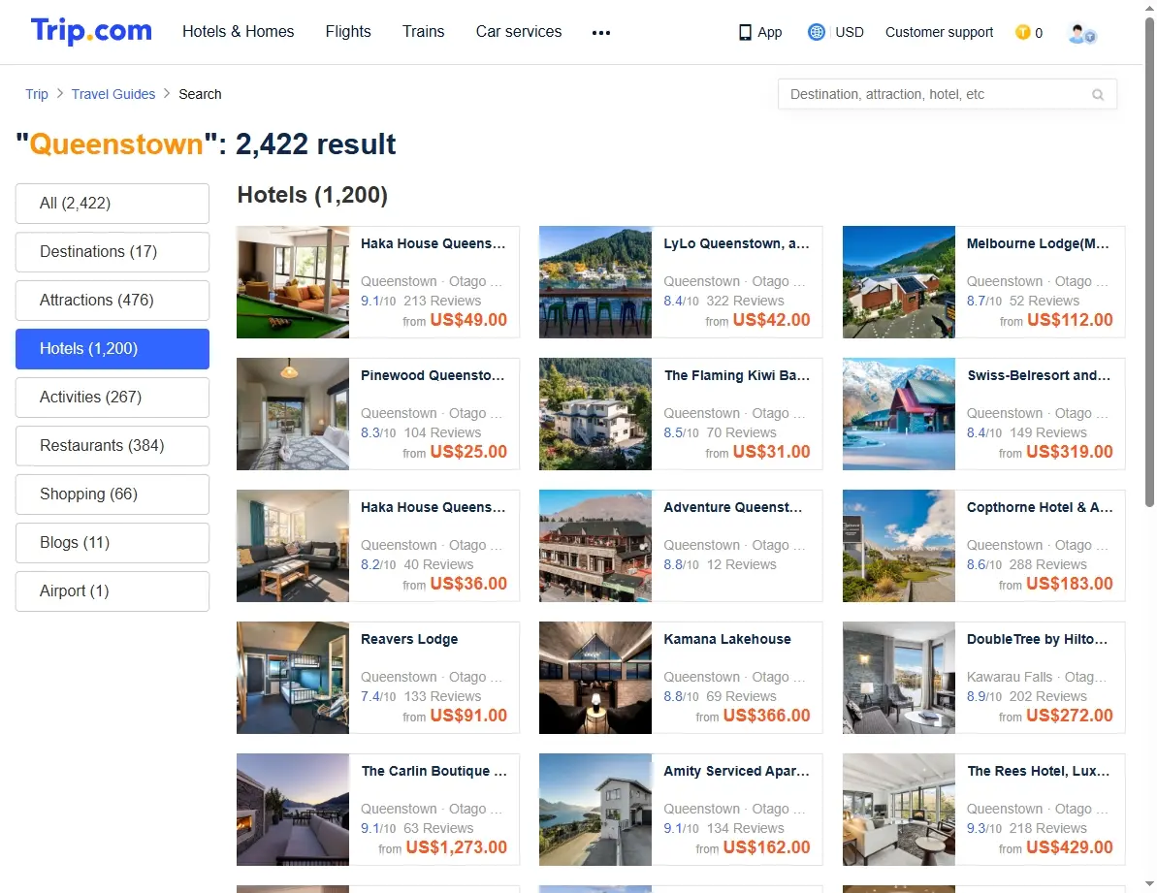Open the more options ellipsis menu
The height and width of the screenshot is (893, 1157).
pyautogui.click(x=601, y=32)
